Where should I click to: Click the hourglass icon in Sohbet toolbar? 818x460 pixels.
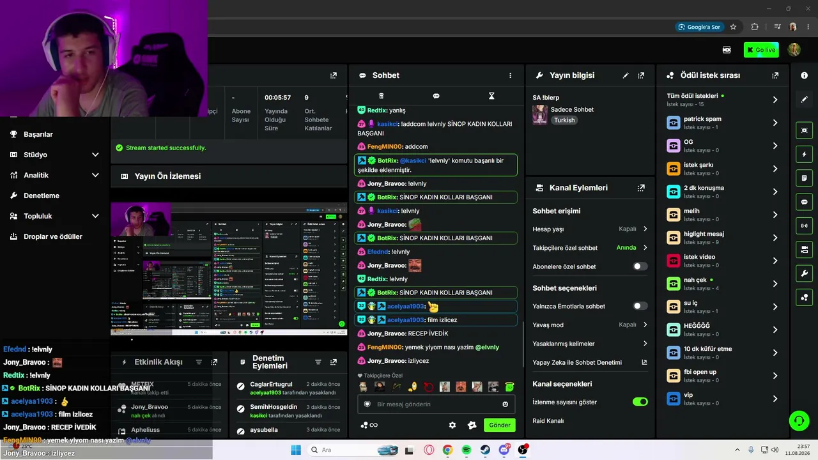pyautogui.click(x=491, y=96)
